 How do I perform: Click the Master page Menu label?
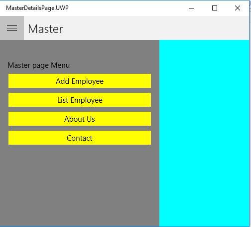[x=39, y=65]
